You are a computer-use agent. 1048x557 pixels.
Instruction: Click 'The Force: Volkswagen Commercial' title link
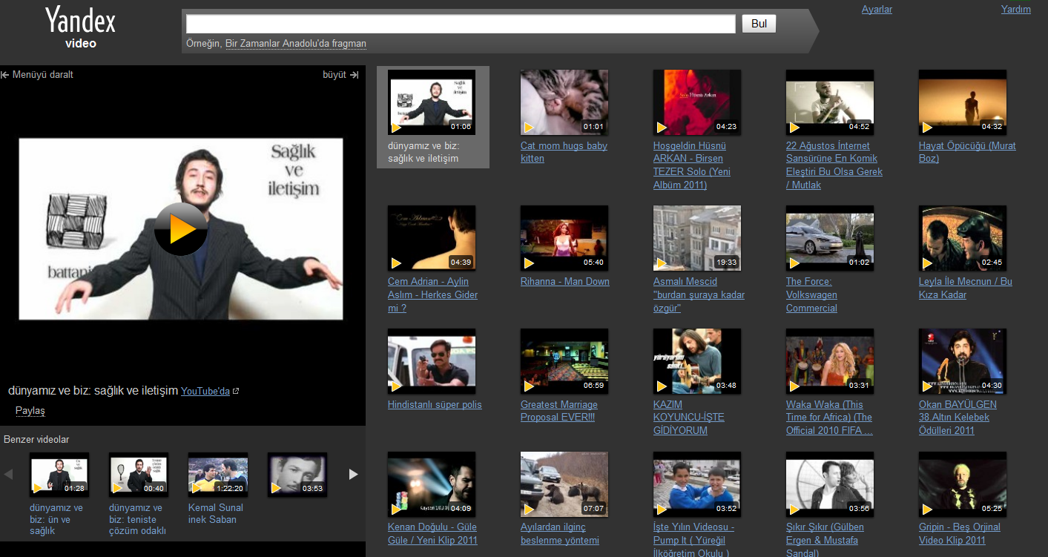(811, 295)
